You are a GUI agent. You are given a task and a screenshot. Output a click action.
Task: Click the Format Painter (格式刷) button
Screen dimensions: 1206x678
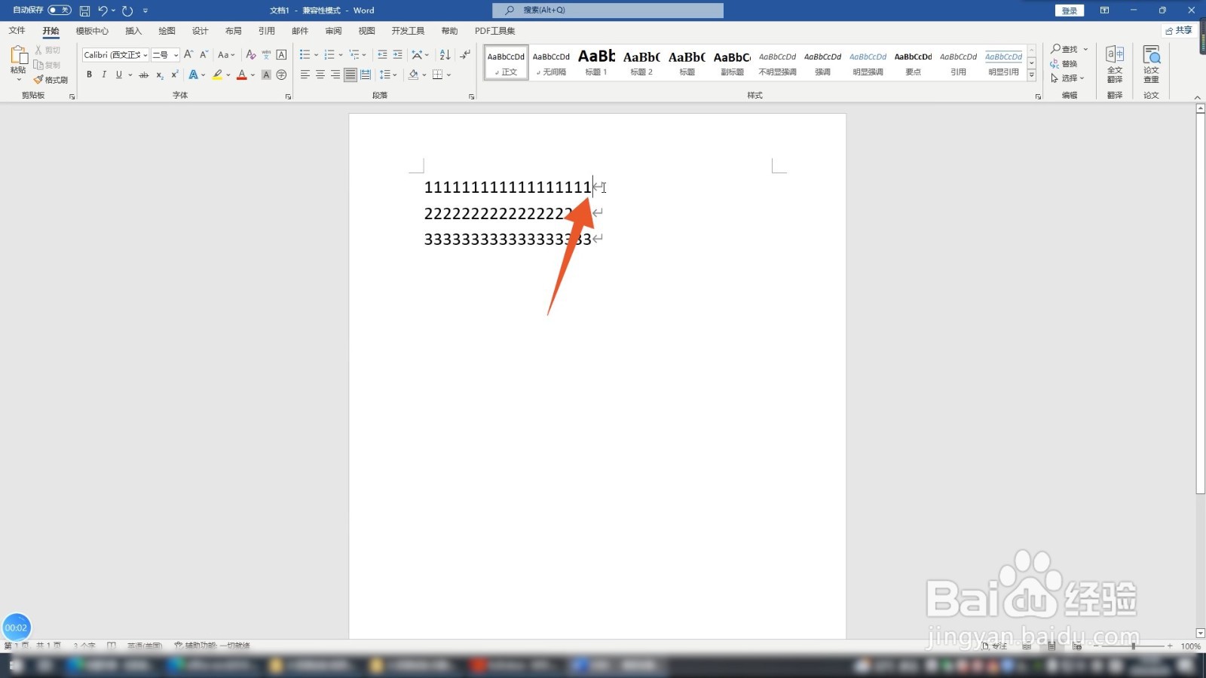point(51,80)
